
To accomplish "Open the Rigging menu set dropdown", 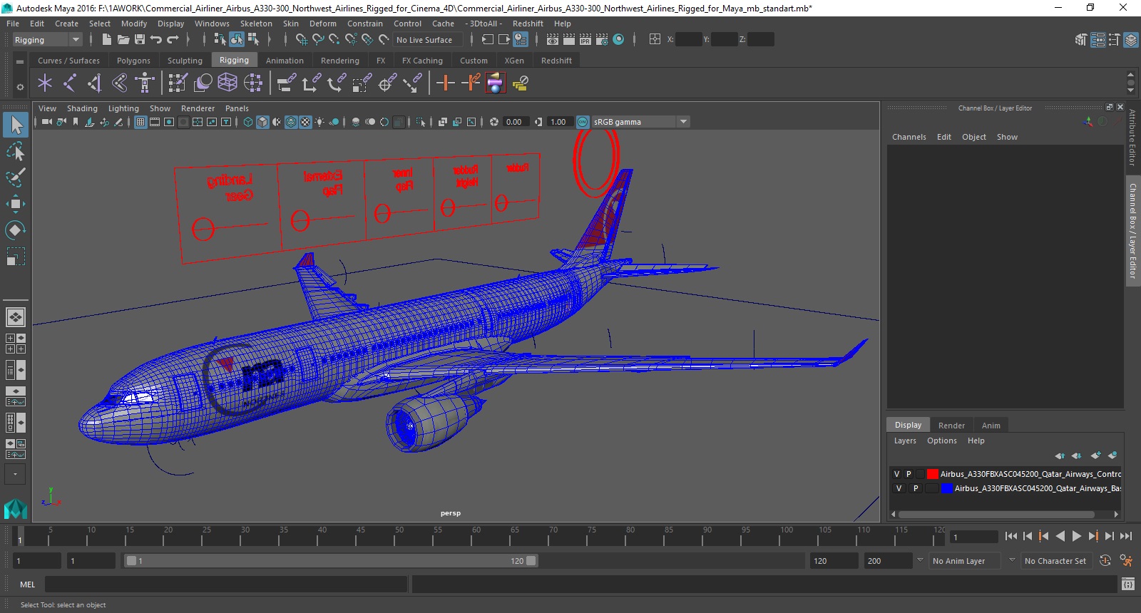I will (47, 40).
